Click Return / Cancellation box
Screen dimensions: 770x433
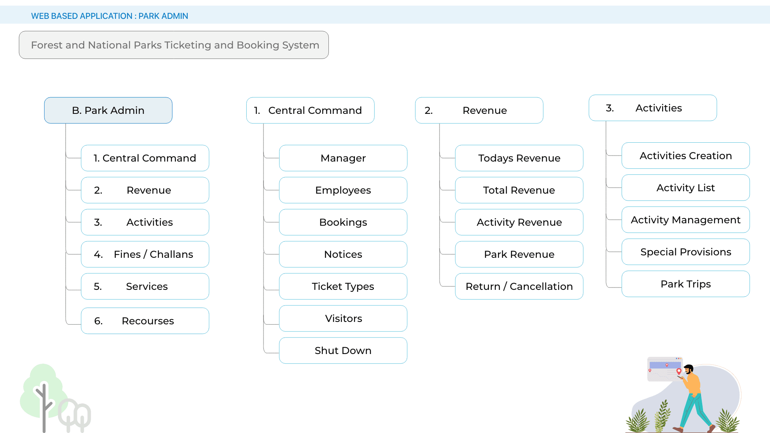point(519,286)
